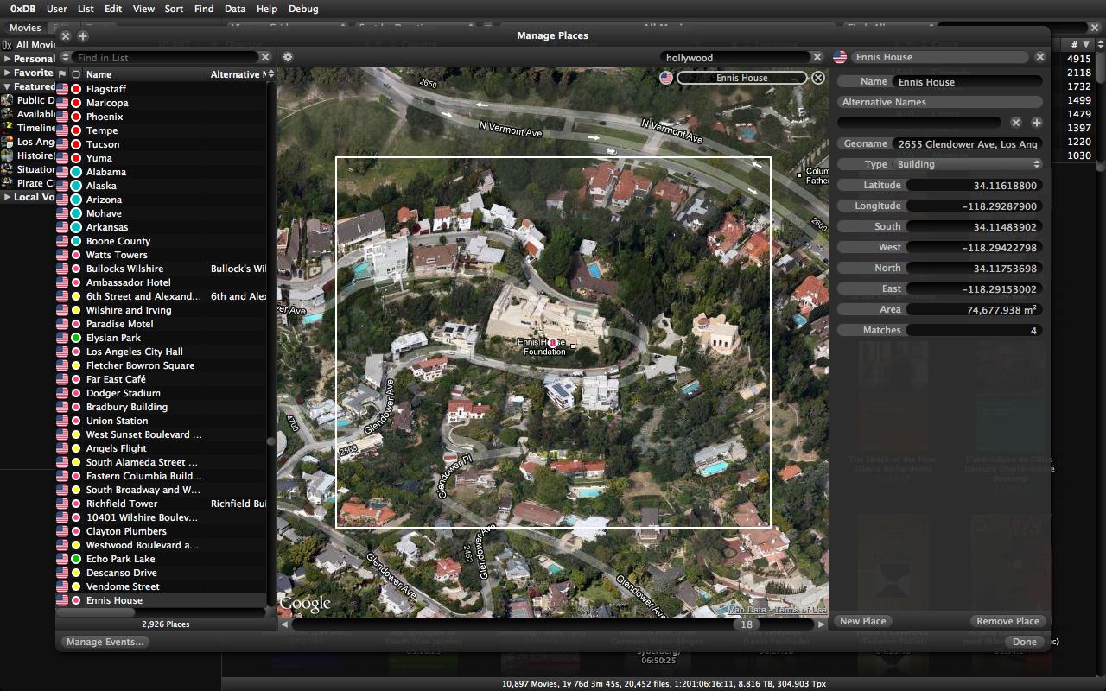The height and width of the screenshot is (691, 1106).
Task: Click the green type marker for Elysian Park
Action: pyautogui.click(x=76, y=338)
